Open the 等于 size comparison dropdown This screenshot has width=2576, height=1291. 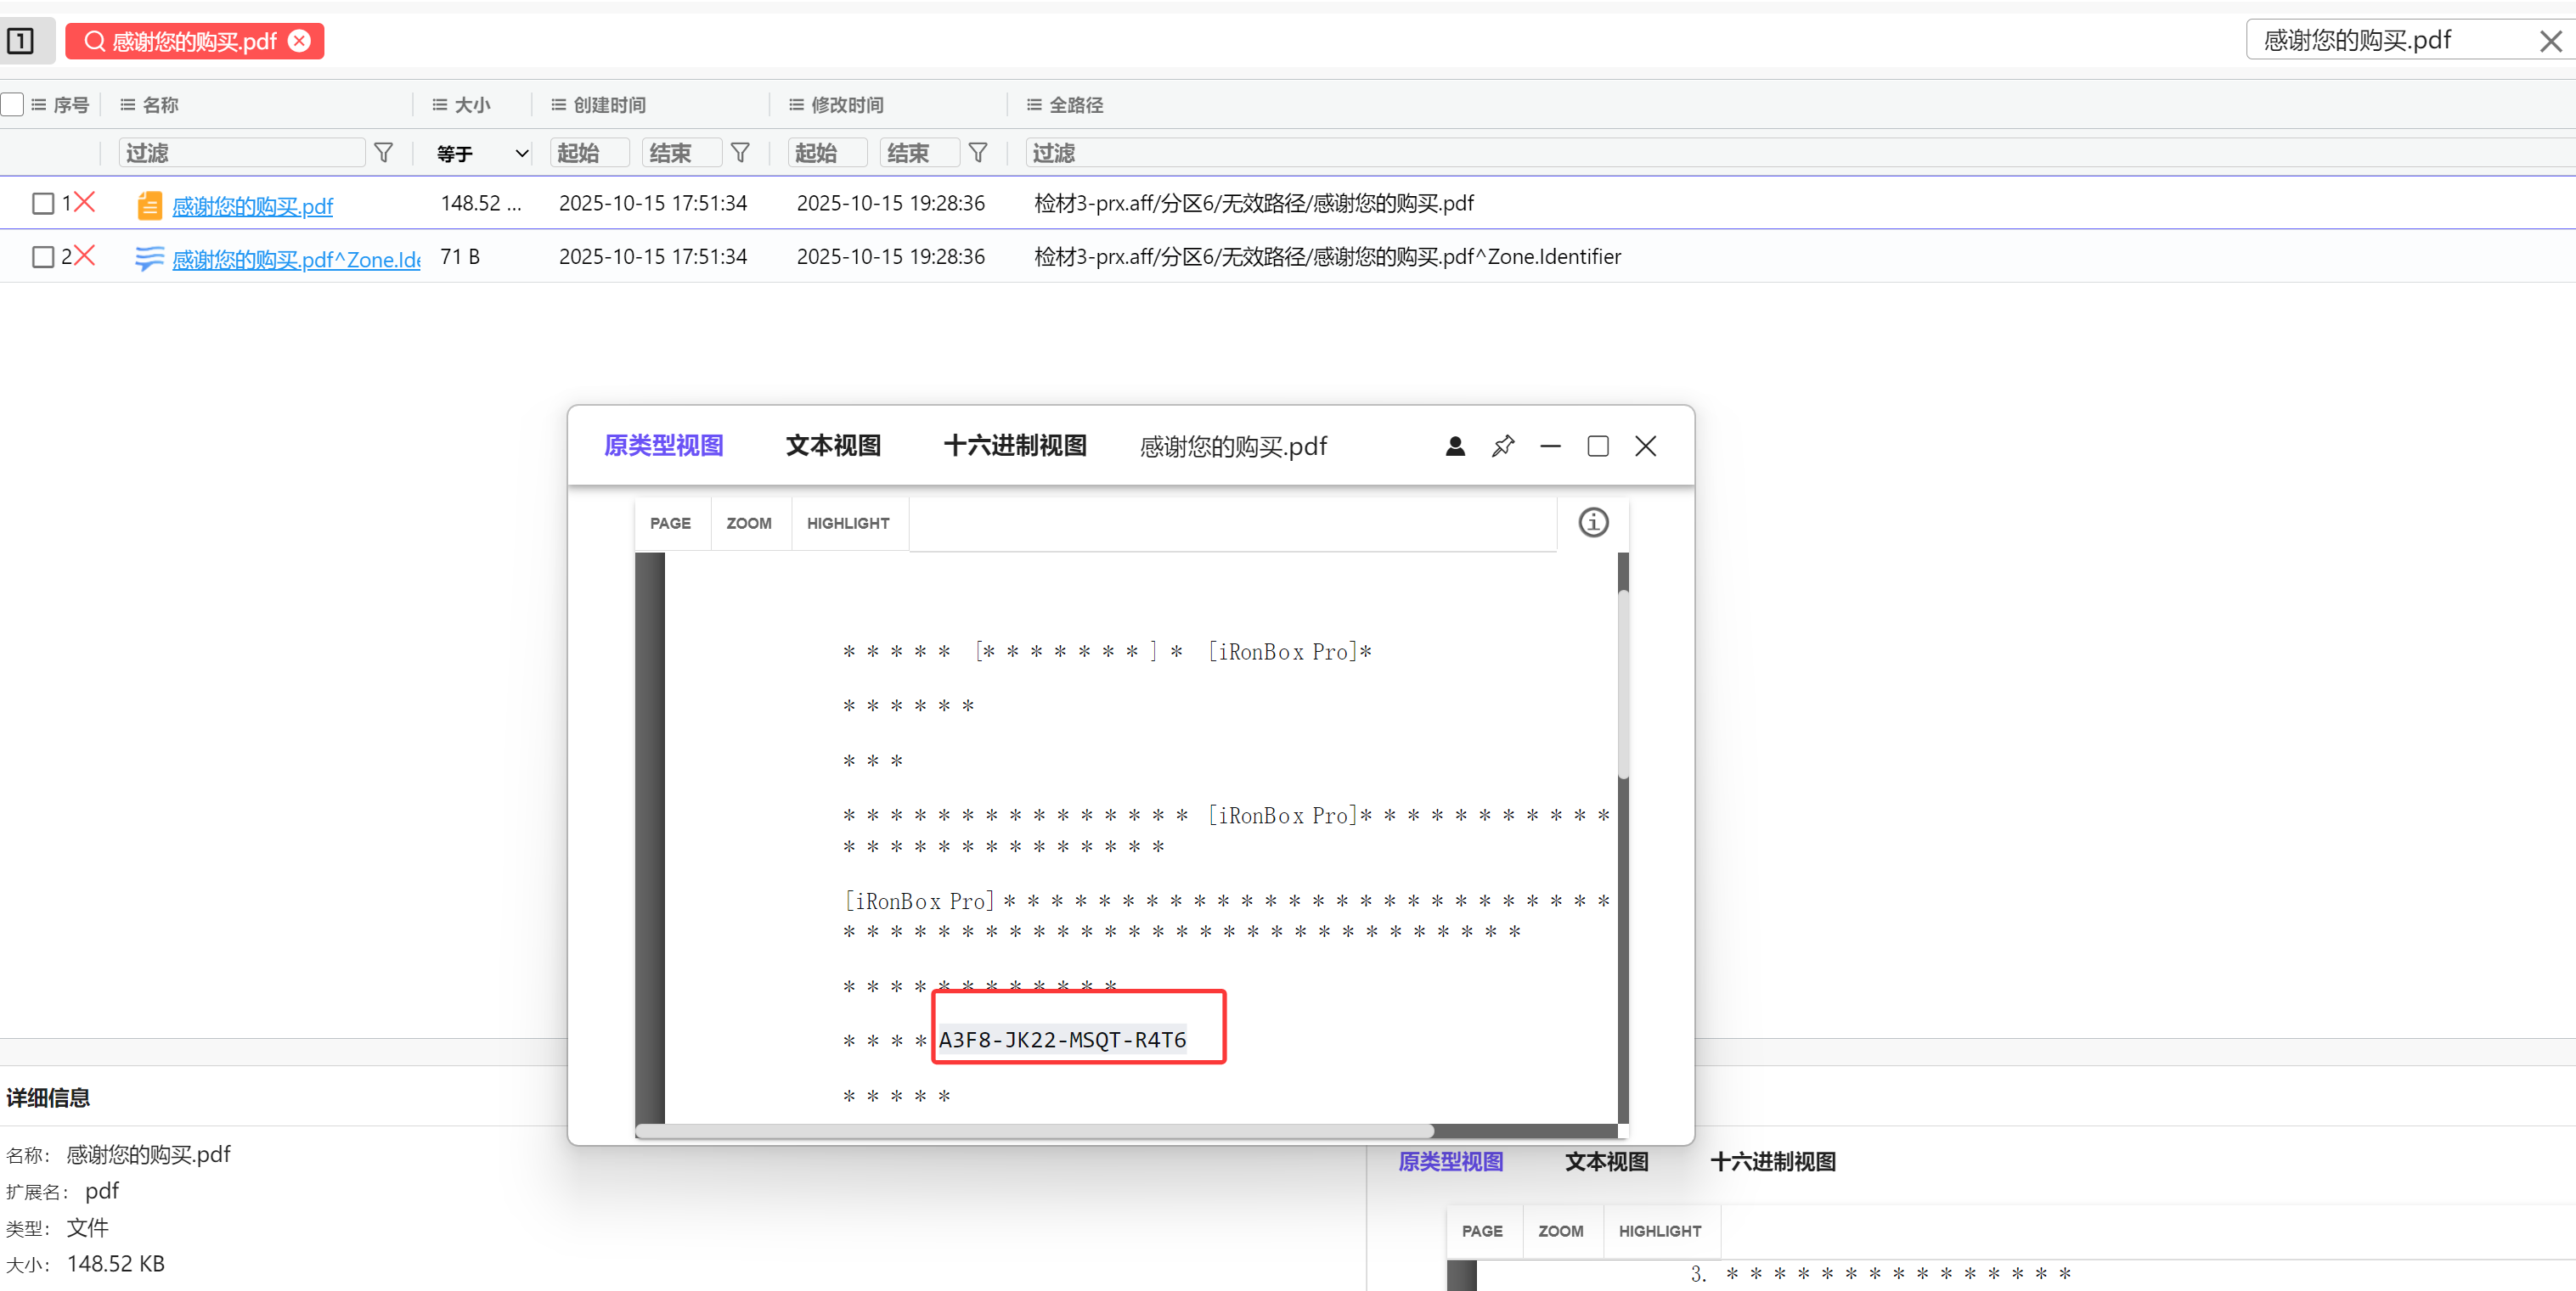pos(482,153)
